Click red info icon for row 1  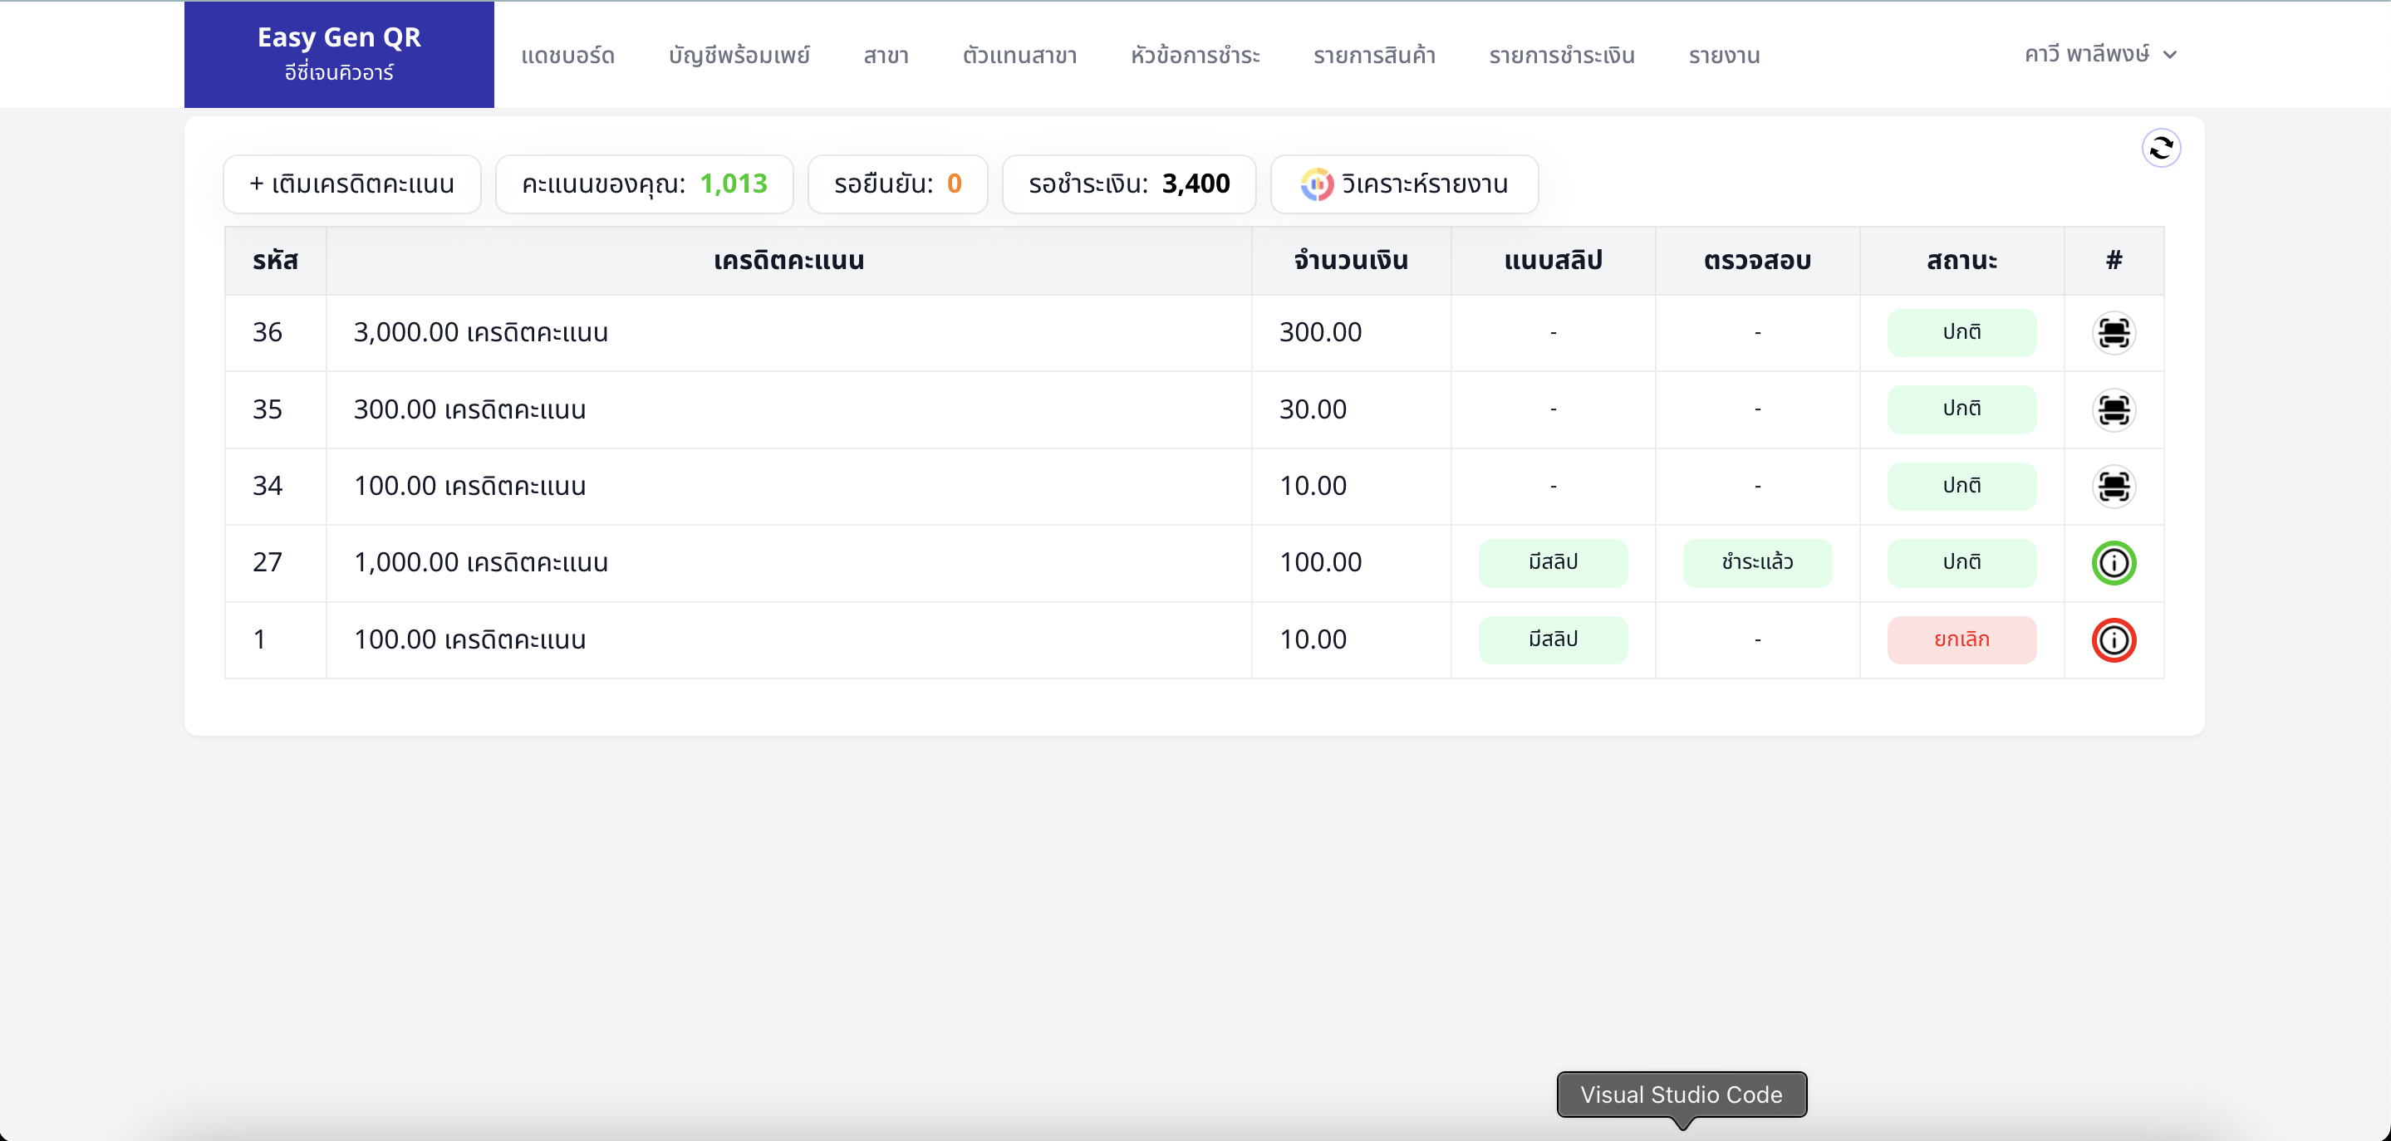coord(2114,640)
